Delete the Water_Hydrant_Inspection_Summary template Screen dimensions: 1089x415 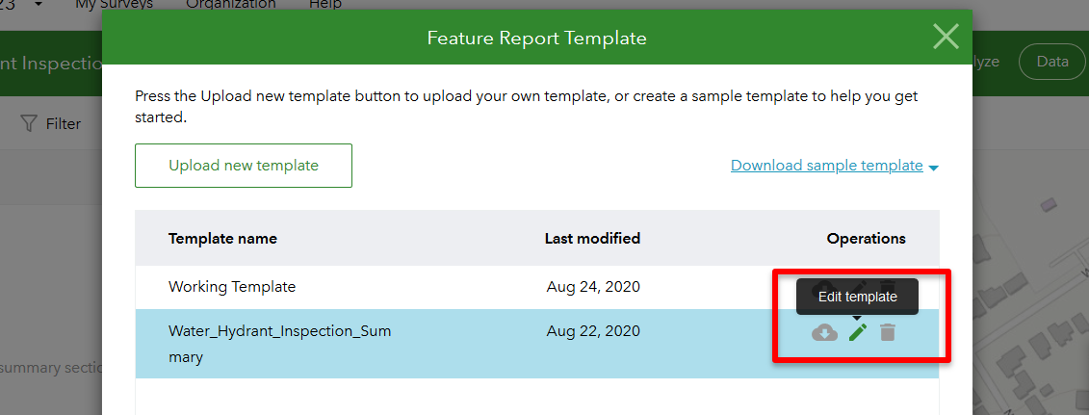pyautogui.click(x=887, y=332)
